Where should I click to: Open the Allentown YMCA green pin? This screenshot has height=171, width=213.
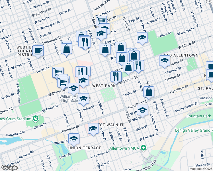pos(144,148)
